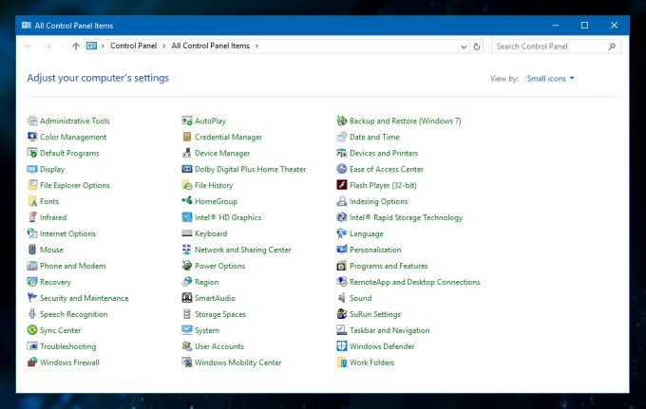Click the Work Folders icon
Screen dimensions: 646x409
coord(342,363)
